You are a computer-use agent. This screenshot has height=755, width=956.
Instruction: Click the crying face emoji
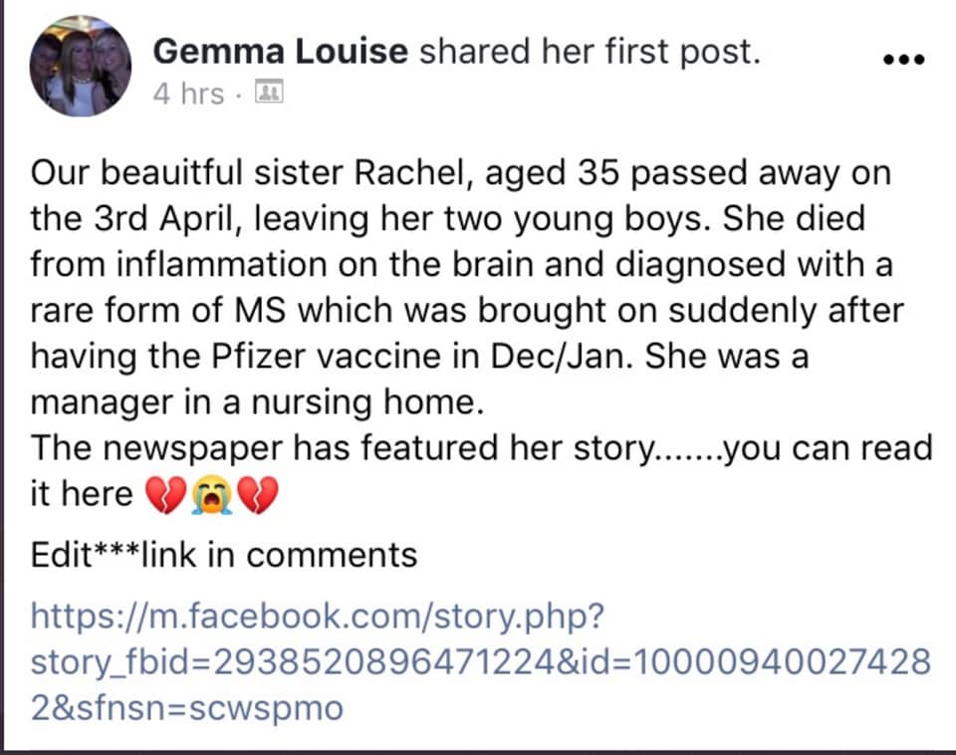pyautogui.click(x=211, y=495)
